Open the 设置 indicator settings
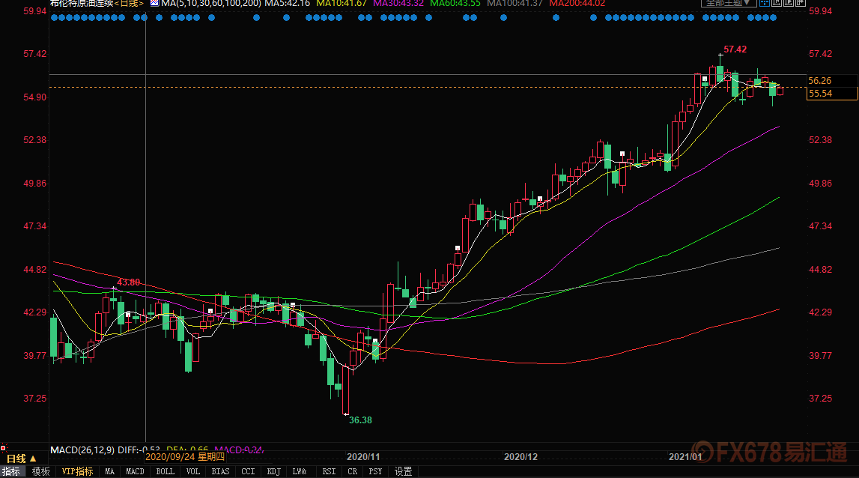859x478 pixels. [x=404, y=471]
